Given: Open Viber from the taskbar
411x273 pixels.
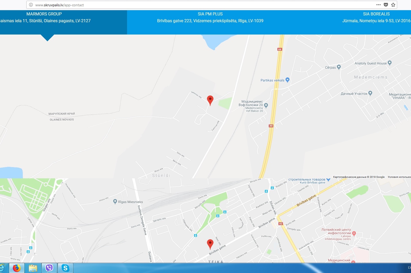Looking at the screenshot, I should coord(49,268).
